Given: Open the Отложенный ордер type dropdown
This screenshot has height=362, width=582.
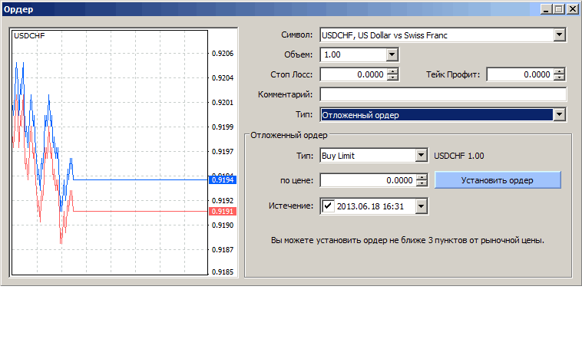Looking at the screenshot, I should click(560, 114).
